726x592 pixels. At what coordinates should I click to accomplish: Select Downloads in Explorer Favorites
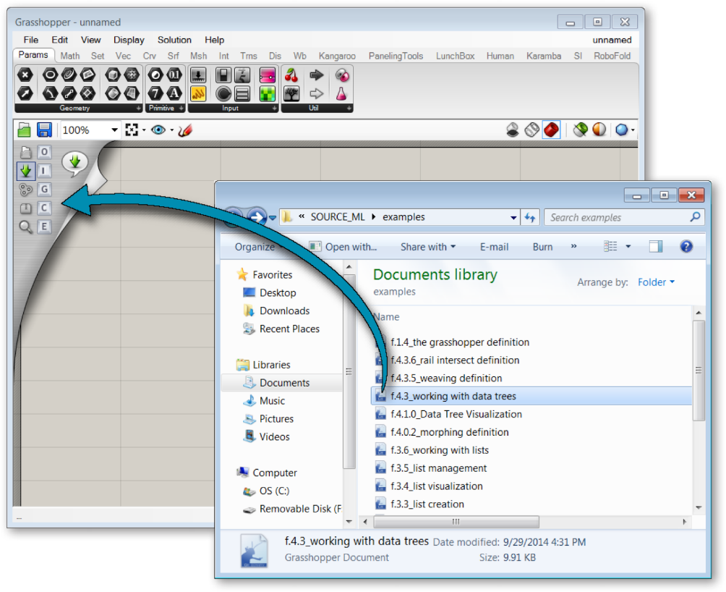284,310
